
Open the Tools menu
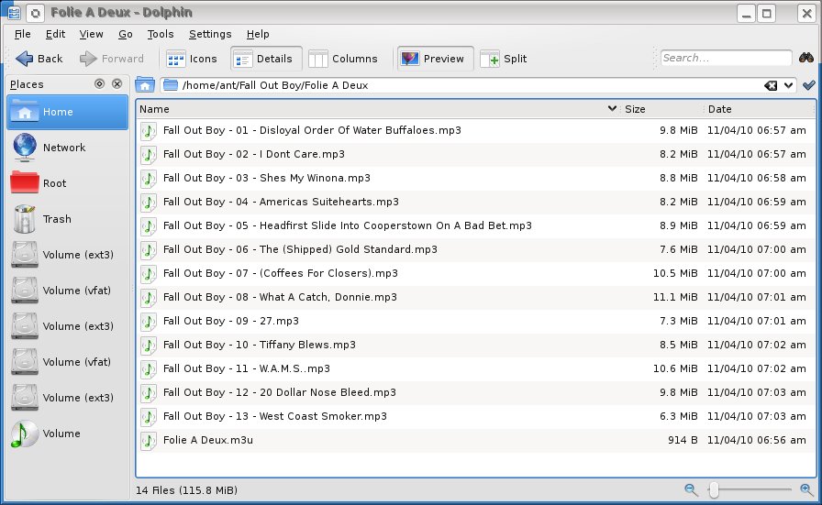pos(160,34)
